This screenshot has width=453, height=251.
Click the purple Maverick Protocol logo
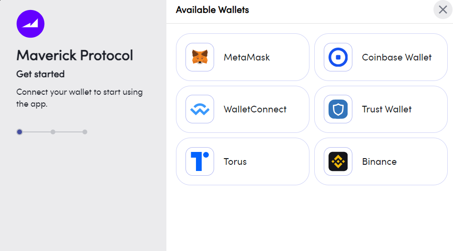click(x=31, y=24)
